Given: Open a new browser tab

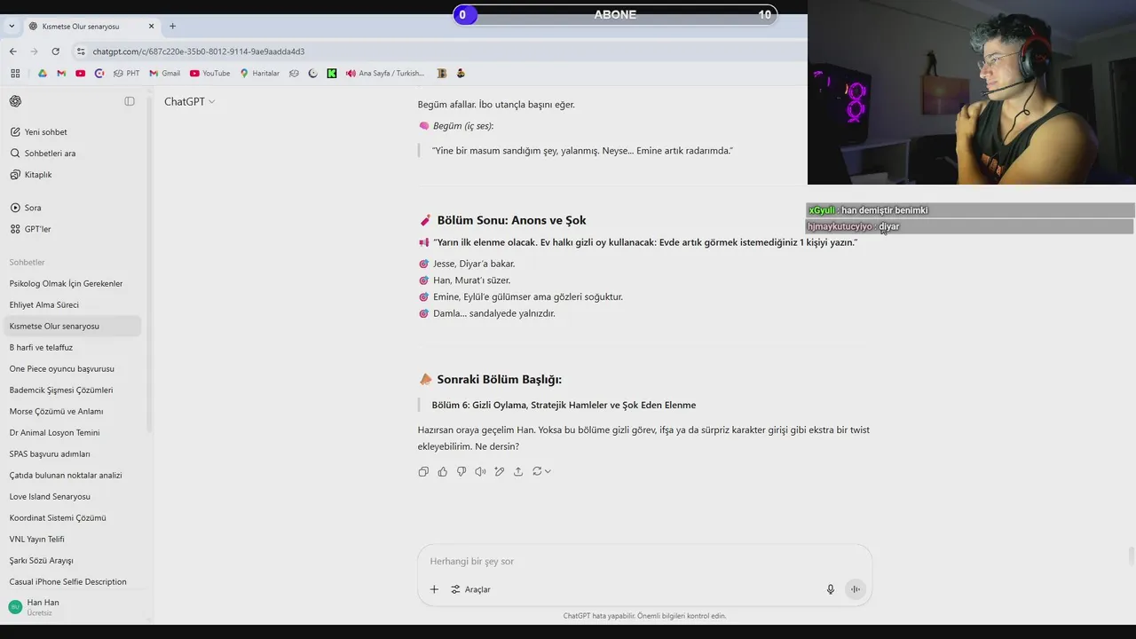Looking at the screenshot, I should tap(172, 26).
